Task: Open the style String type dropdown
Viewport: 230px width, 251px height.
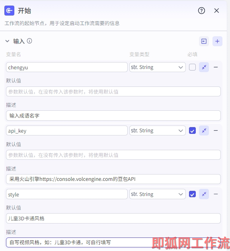Action: (x=158, y=194)
